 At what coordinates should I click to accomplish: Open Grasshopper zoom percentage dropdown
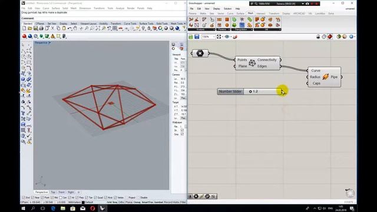point(214,37)
